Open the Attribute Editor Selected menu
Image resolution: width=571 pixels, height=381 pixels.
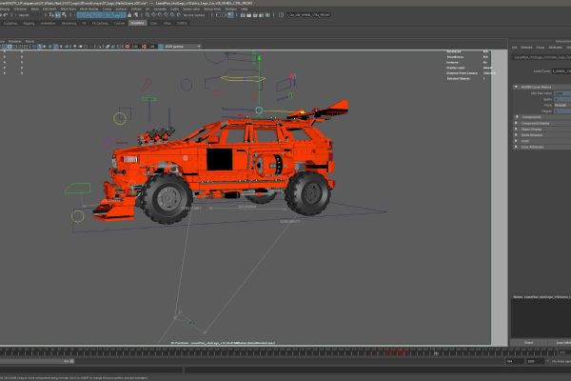click(x=526, y=48)
